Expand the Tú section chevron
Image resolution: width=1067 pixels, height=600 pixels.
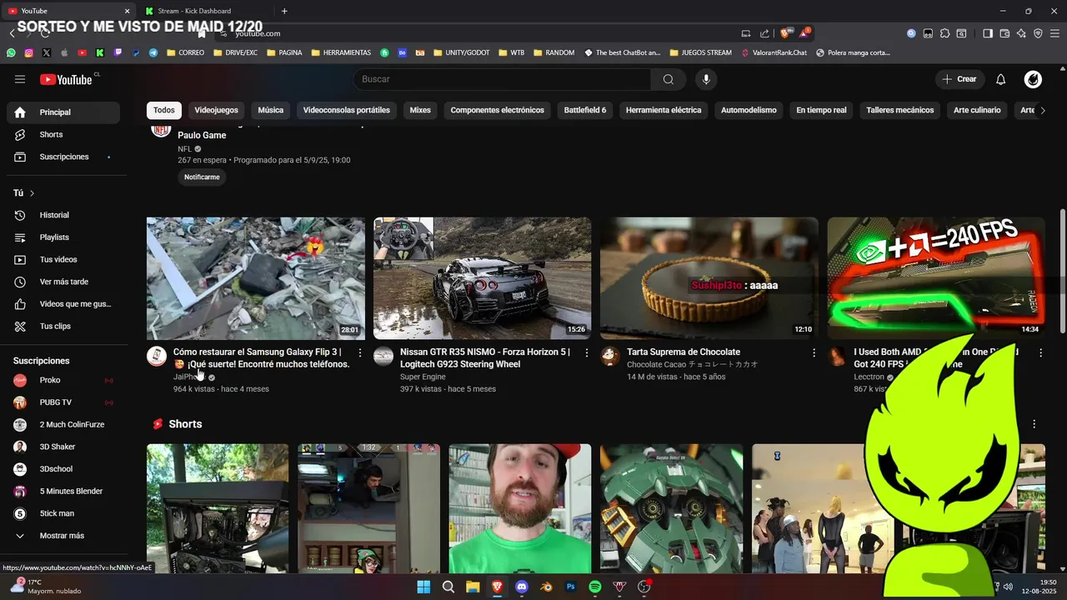(32, 193)
